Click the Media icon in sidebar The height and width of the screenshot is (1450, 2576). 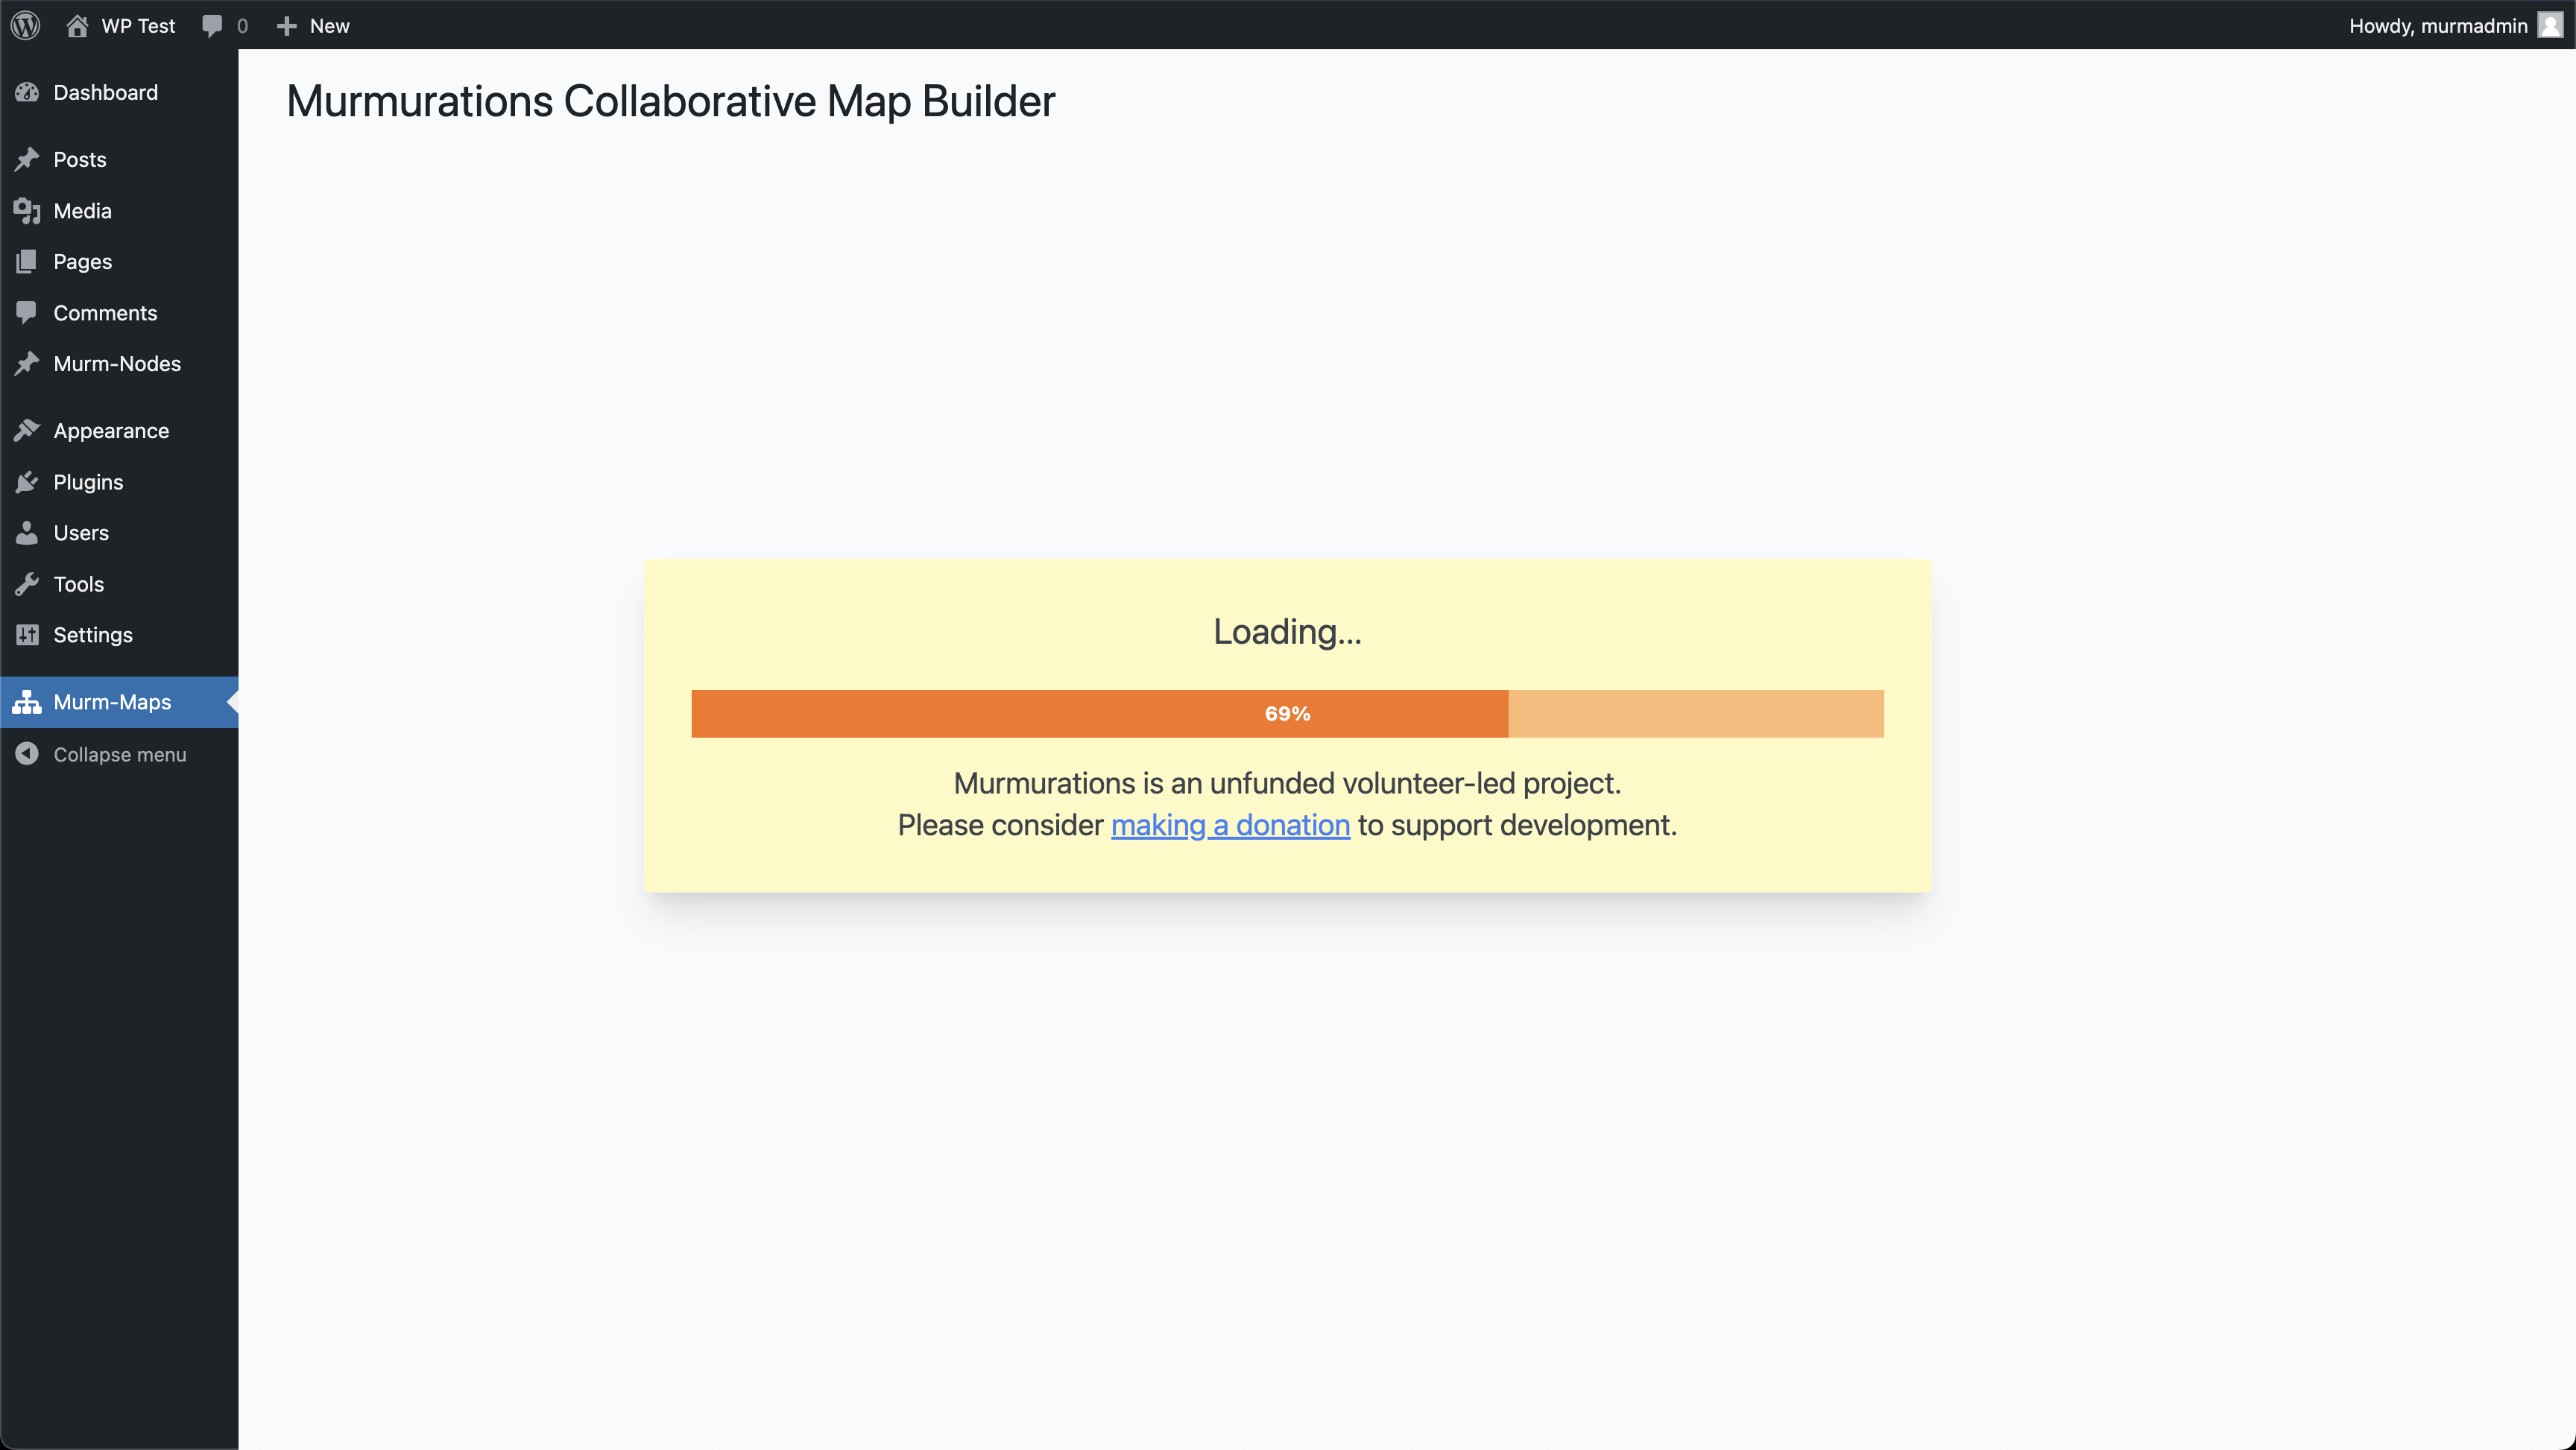[27, 211]
